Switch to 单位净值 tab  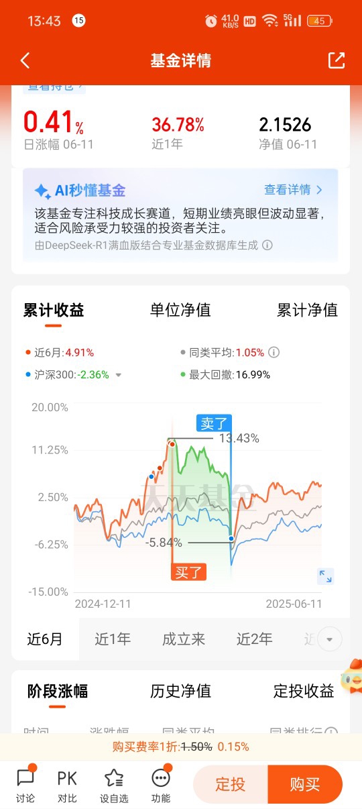[x=180, y=310]
